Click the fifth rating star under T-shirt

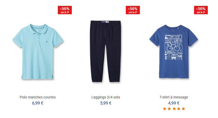click(x=183, y=109)
